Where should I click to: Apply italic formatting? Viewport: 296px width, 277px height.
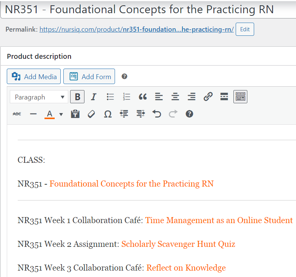[x=94, y=97]
